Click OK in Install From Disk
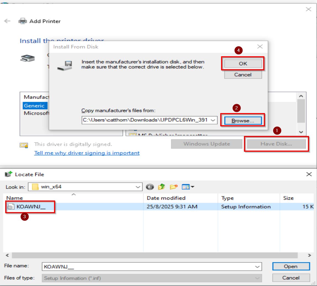This screenshot has width=317, height=286. [243, 64]
